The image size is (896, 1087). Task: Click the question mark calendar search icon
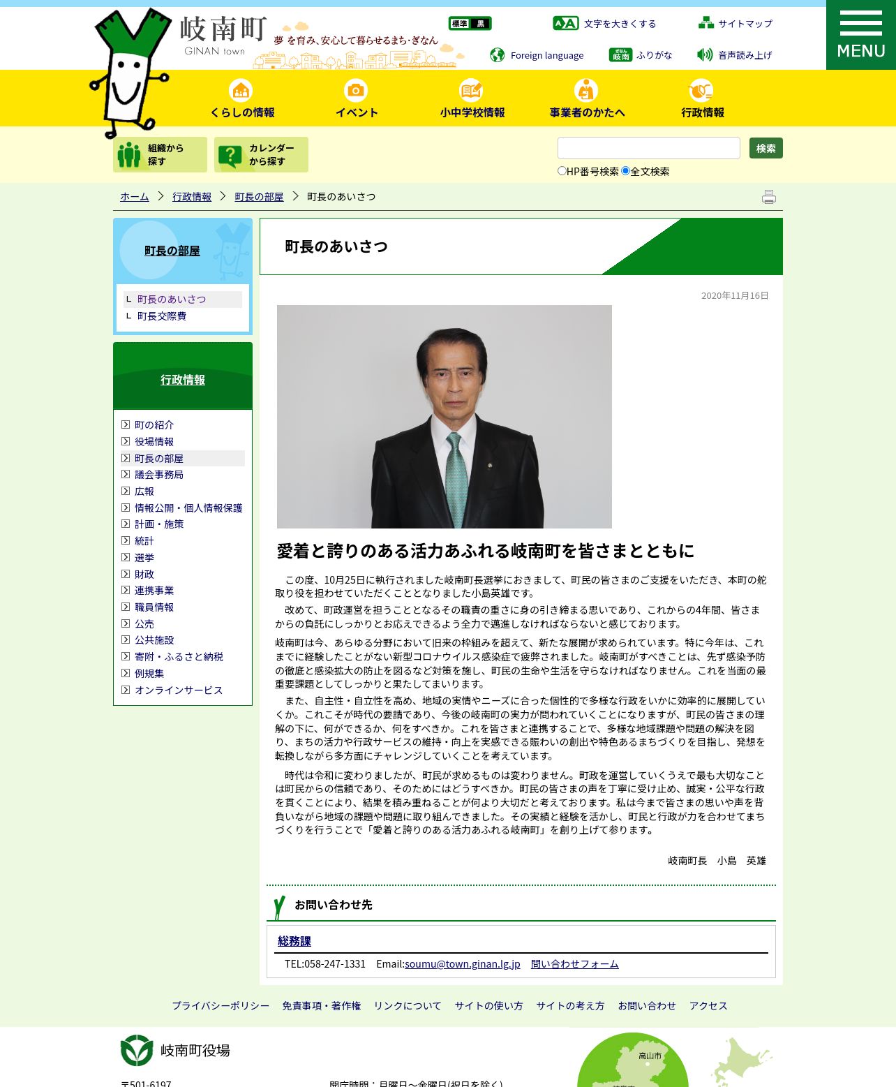click(230, 156)
